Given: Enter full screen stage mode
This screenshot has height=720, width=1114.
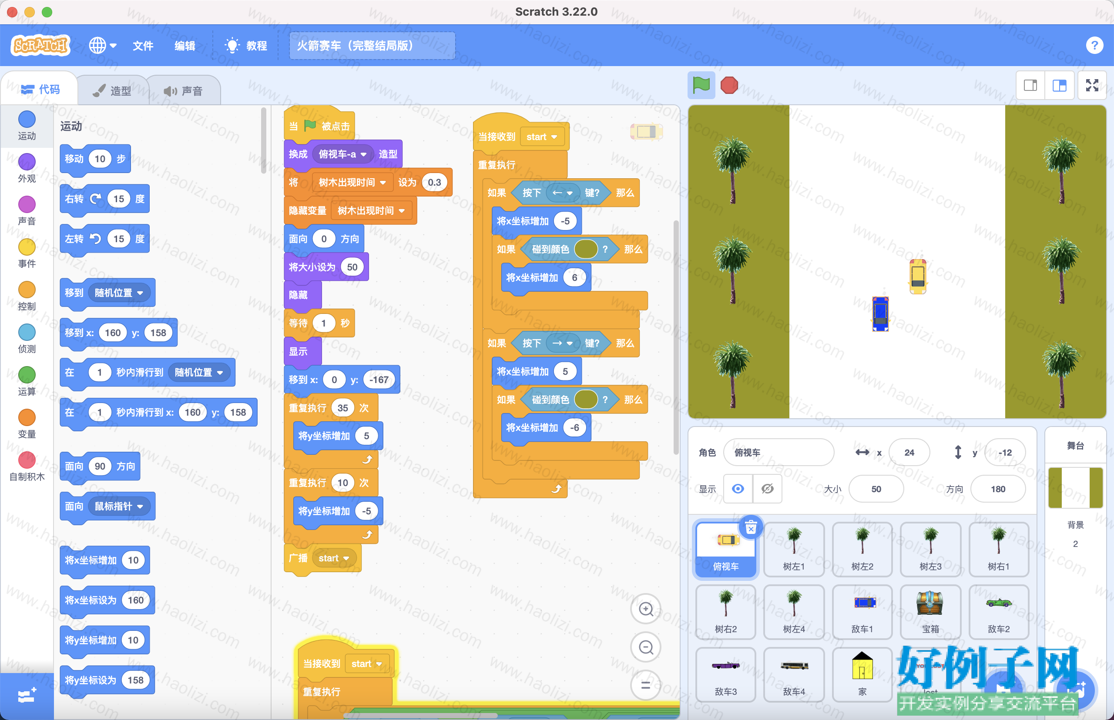Looking at the screenshot, I should 1091,85.
